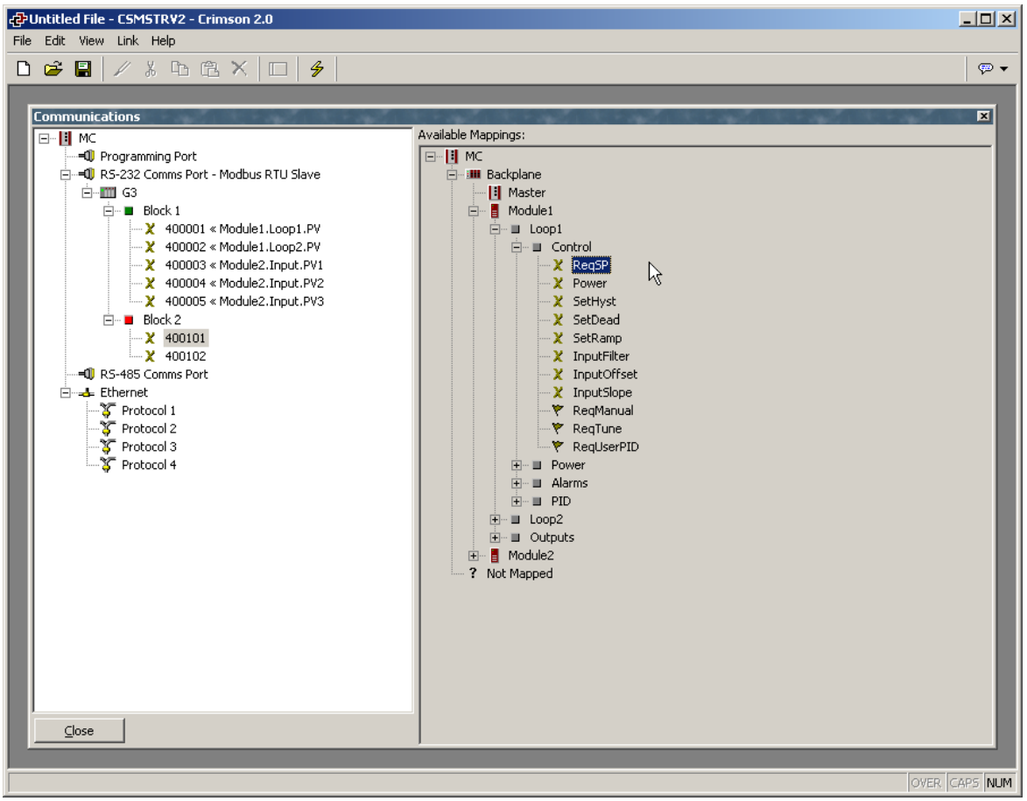Click the Paste clipboard toolbar icon
Viewport: 1027px width, 801px height.
click(209, 69)
